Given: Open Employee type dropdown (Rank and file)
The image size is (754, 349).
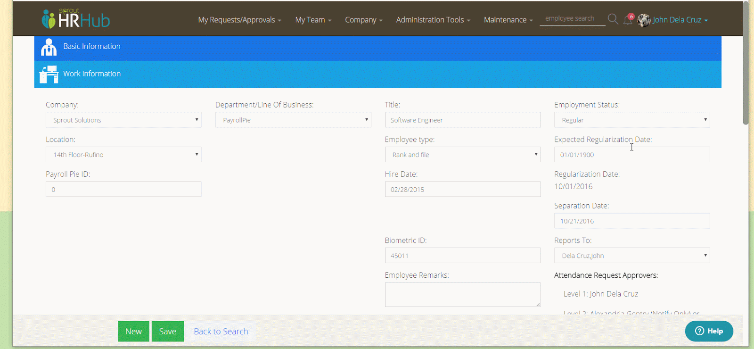Looking at the screenshot, I should tap(463, 154).
